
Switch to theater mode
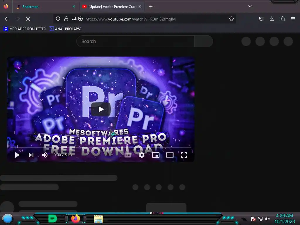coord(170,155)
